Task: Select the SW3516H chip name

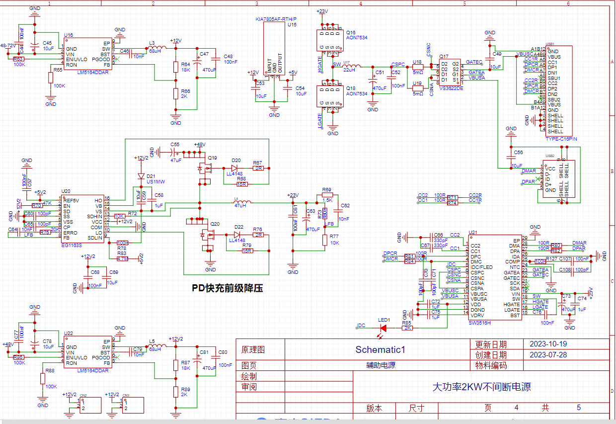Action: (480, 323)
